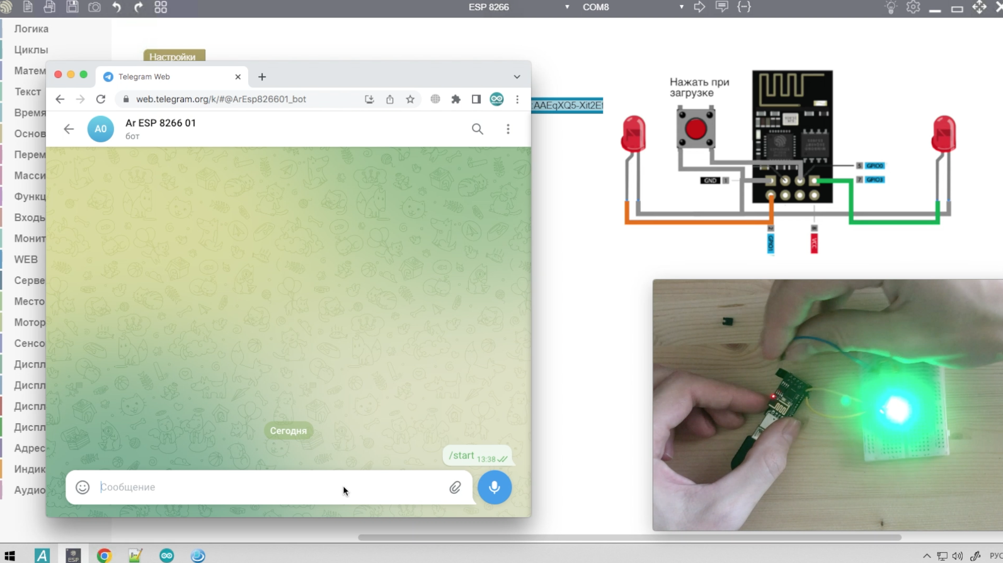1003x563 pixels.
Task: Click the move arrows icon in top toolbar
Action: click(x=979, y=7)
